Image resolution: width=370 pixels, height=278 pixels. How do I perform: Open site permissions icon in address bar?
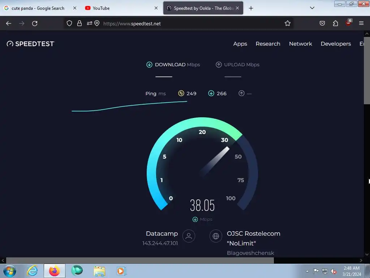click(x=90, y=24)
